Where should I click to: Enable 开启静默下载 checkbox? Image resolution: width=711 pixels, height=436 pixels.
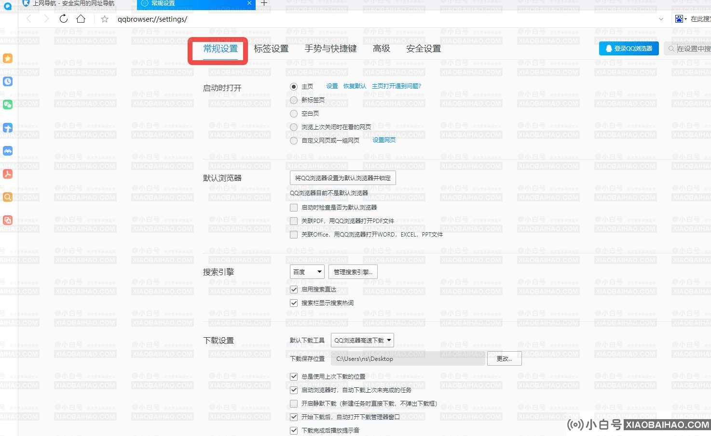(x=294, y=404)
